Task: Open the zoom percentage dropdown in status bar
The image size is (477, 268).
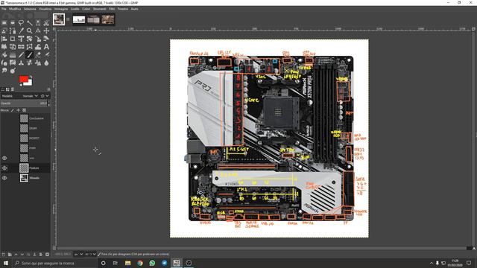Action: 91,254
